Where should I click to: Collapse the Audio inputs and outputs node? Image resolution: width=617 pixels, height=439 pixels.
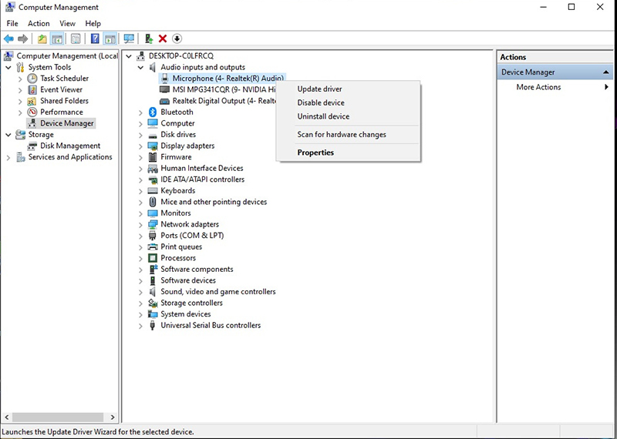pyautogui.click(x=140, y=68)
